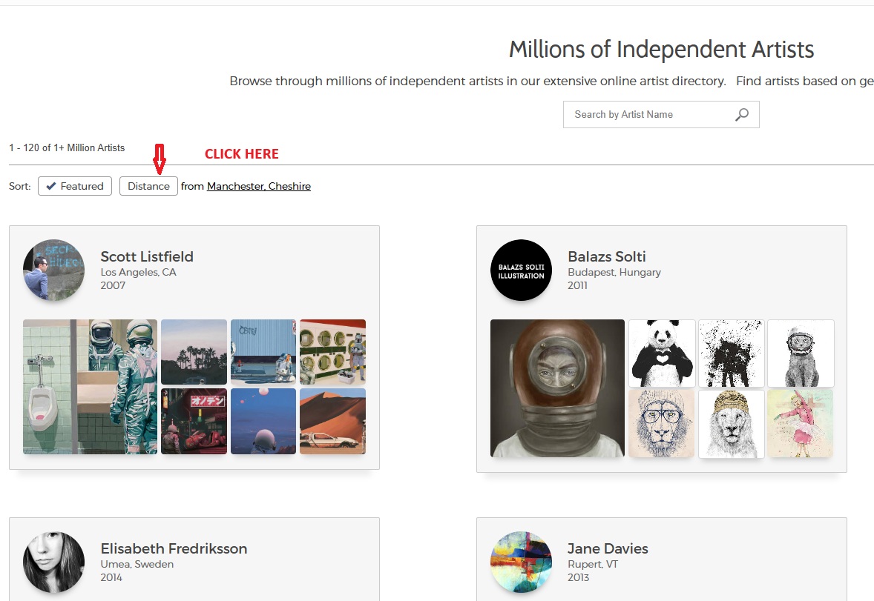Open Jane Davies' colorful abstract avatar
874x601 pixels.
(521, 562)
